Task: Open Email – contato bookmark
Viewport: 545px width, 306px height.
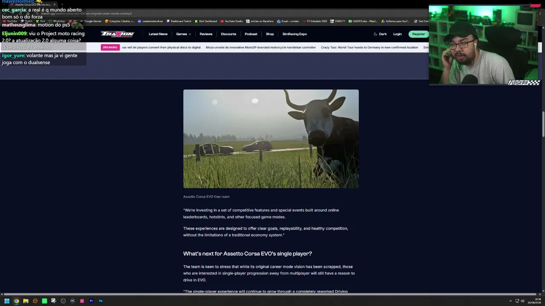Action: click(x=288, y=21)
